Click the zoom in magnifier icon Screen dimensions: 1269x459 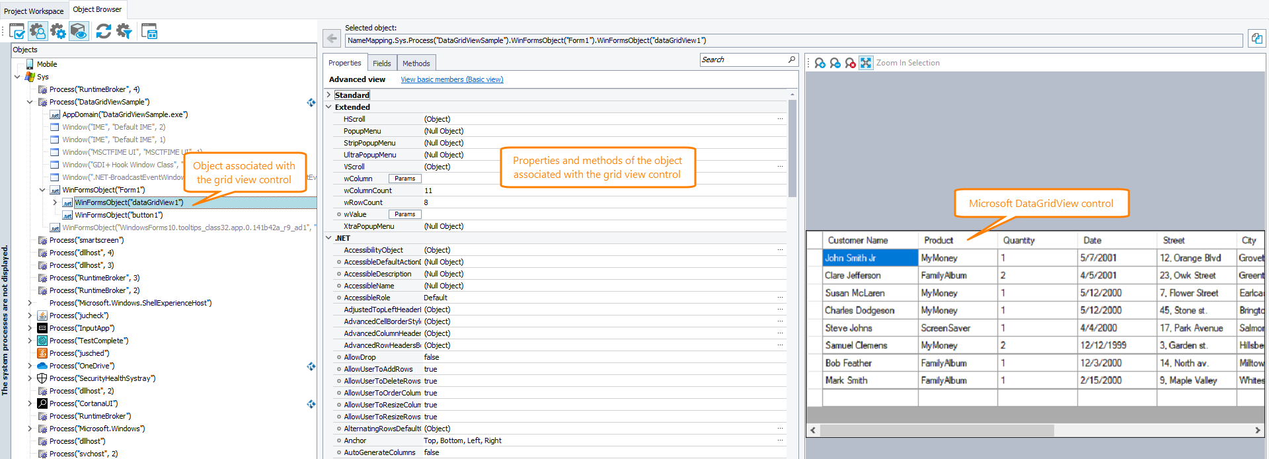[820, 63]
